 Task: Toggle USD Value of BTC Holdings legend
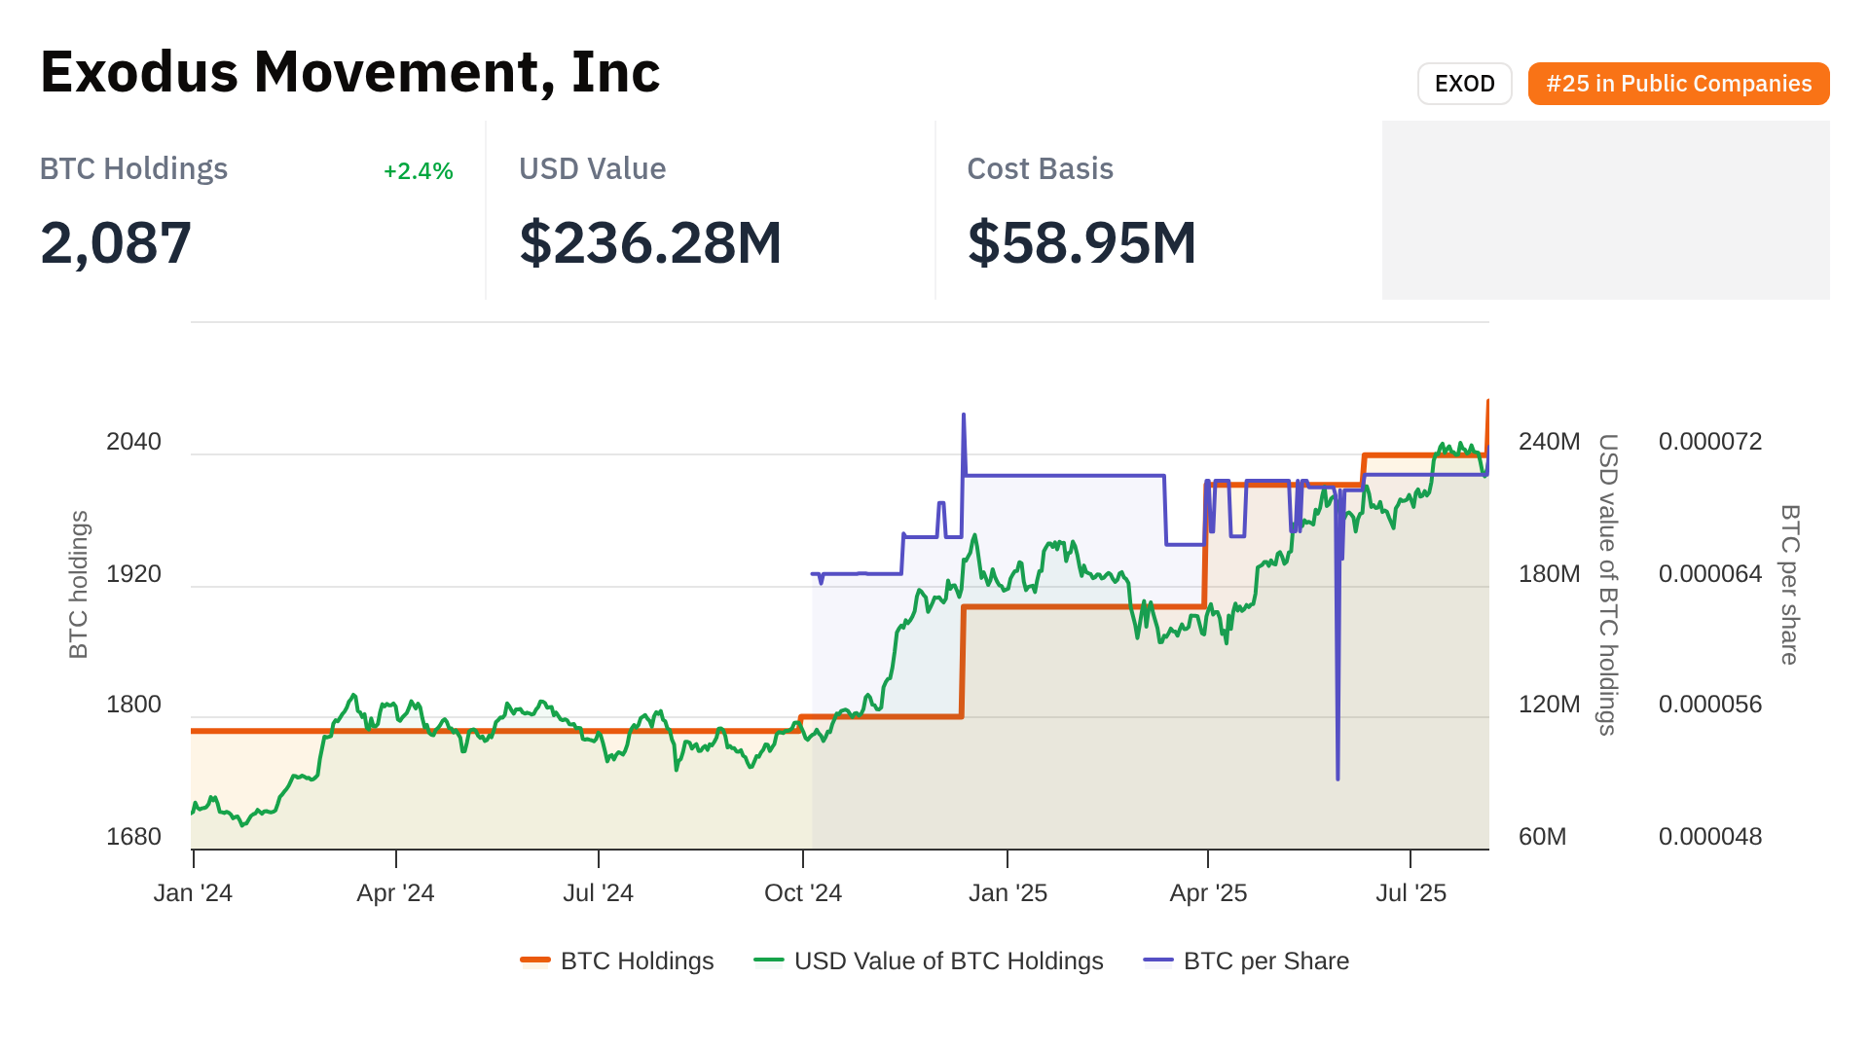tap(948, 961)
